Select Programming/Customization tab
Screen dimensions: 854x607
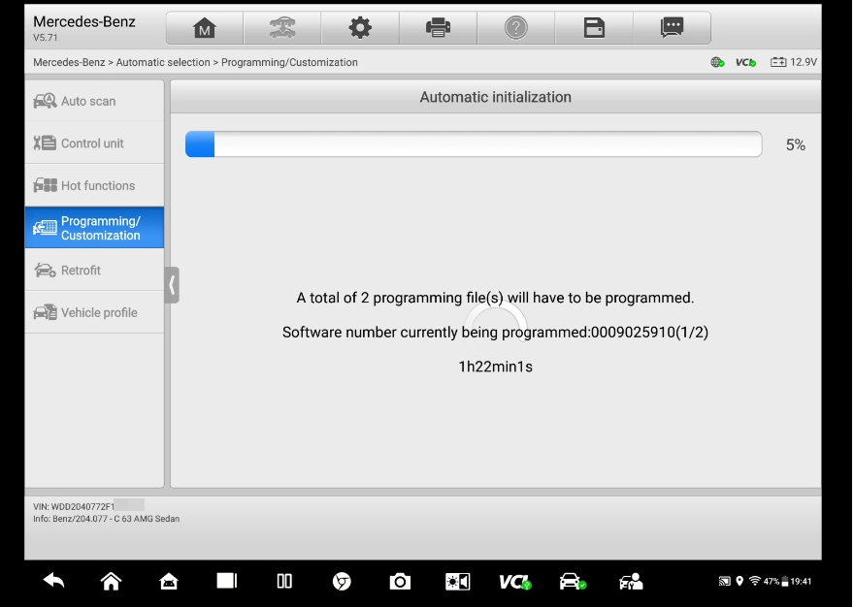(94, 228)
